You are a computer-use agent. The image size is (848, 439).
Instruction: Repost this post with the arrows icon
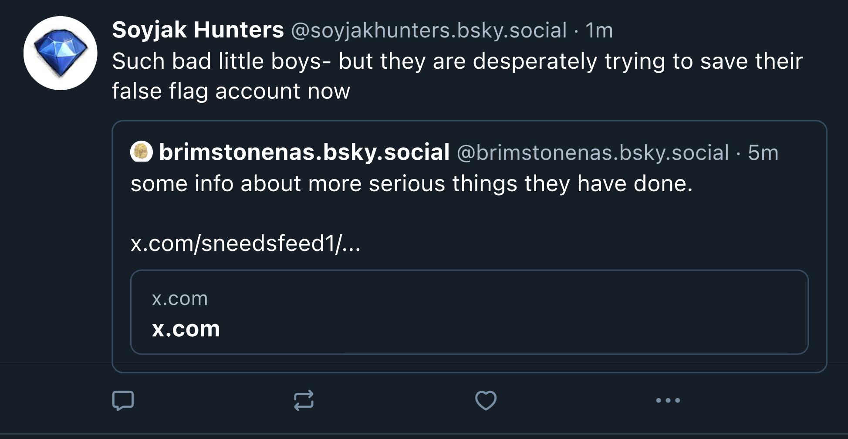(304, 400)
